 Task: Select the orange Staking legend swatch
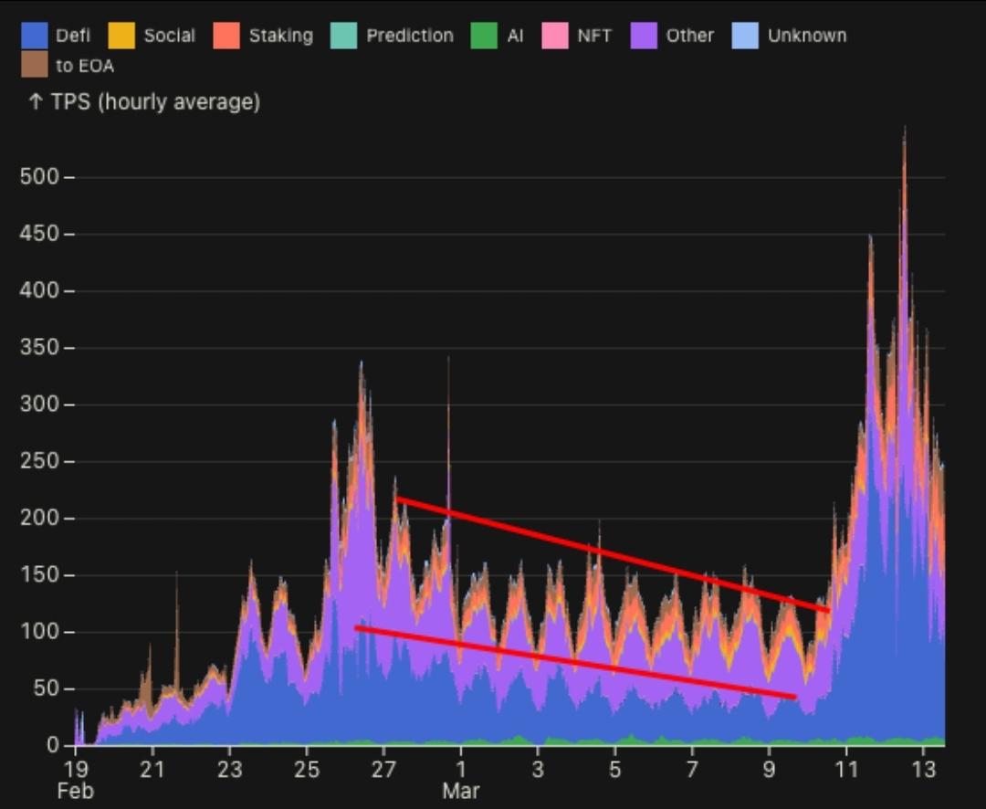click(x=226, y=36)
